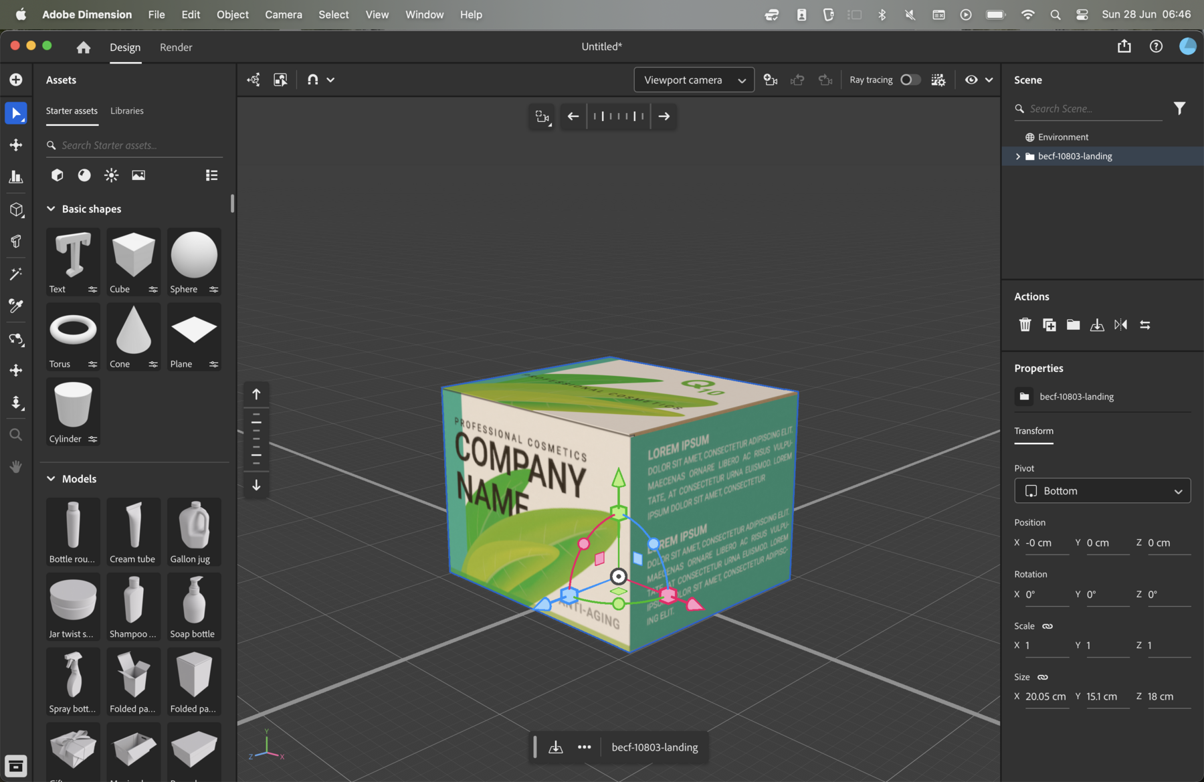
Task: Expand the becf-10803-landing group
Action: click(1018, 156)
